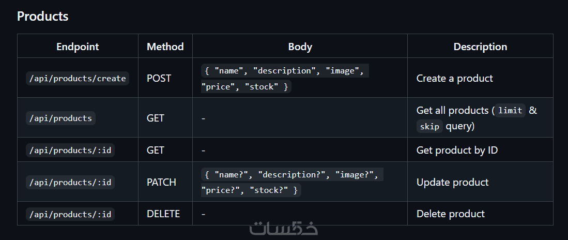Select the "Create a product" description
Image resolution: width=568 pixels, height=240 pixels.
455,79
